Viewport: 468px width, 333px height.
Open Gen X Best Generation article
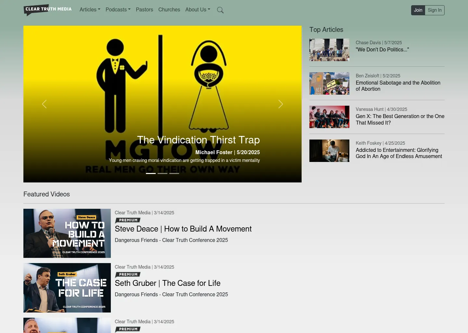tap(400, 119)
